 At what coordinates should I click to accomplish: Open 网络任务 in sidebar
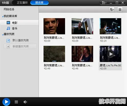[x=9, y=9]
